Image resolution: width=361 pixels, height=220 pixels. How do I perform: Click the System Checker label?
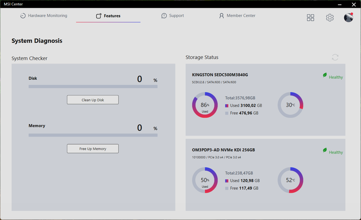click(29, 58)
